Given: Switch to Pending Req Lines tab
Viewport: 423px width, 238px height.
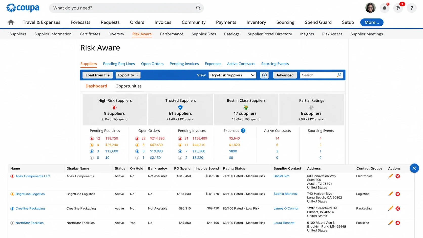Looking at the screenshot, I should point(119,64).
